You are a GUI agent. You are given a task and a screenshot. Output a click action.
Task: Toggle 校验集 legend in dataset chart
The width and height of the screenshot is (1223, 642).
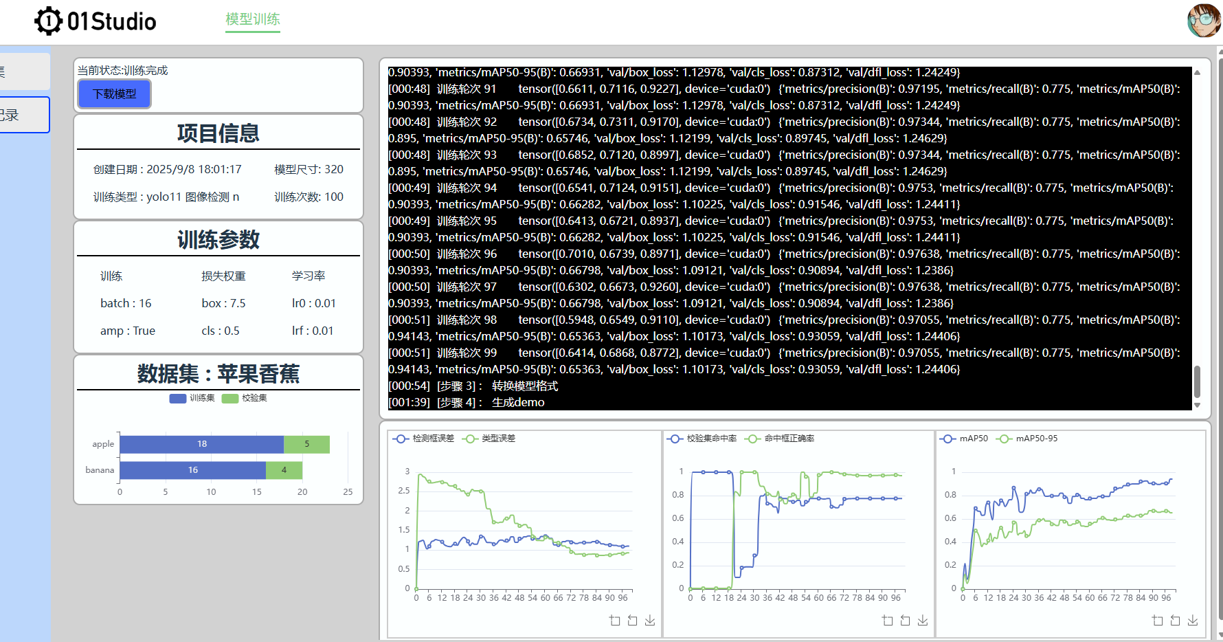point(245,398)
